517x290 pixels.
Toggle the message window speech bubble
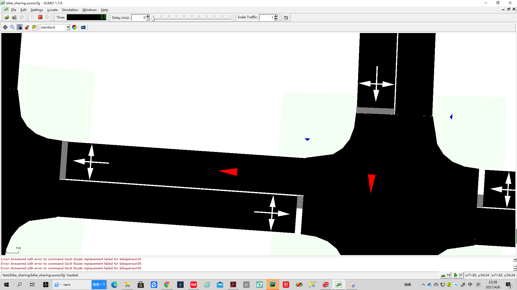pos(34,27)
